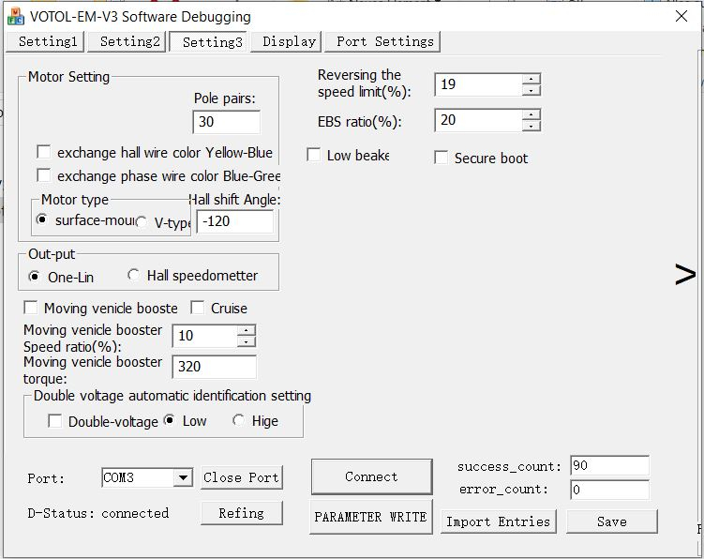The width and height of the screenshot is (704, 559).
Task: Increase the reversing speed limit value
Action: [x=532, y=79]
